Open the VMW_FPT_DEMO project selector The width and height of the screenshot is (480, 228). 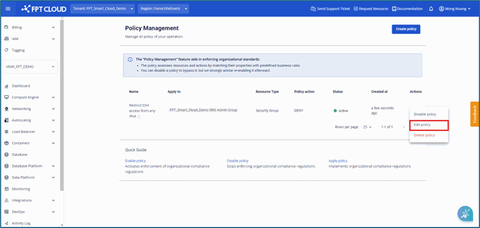30,67
